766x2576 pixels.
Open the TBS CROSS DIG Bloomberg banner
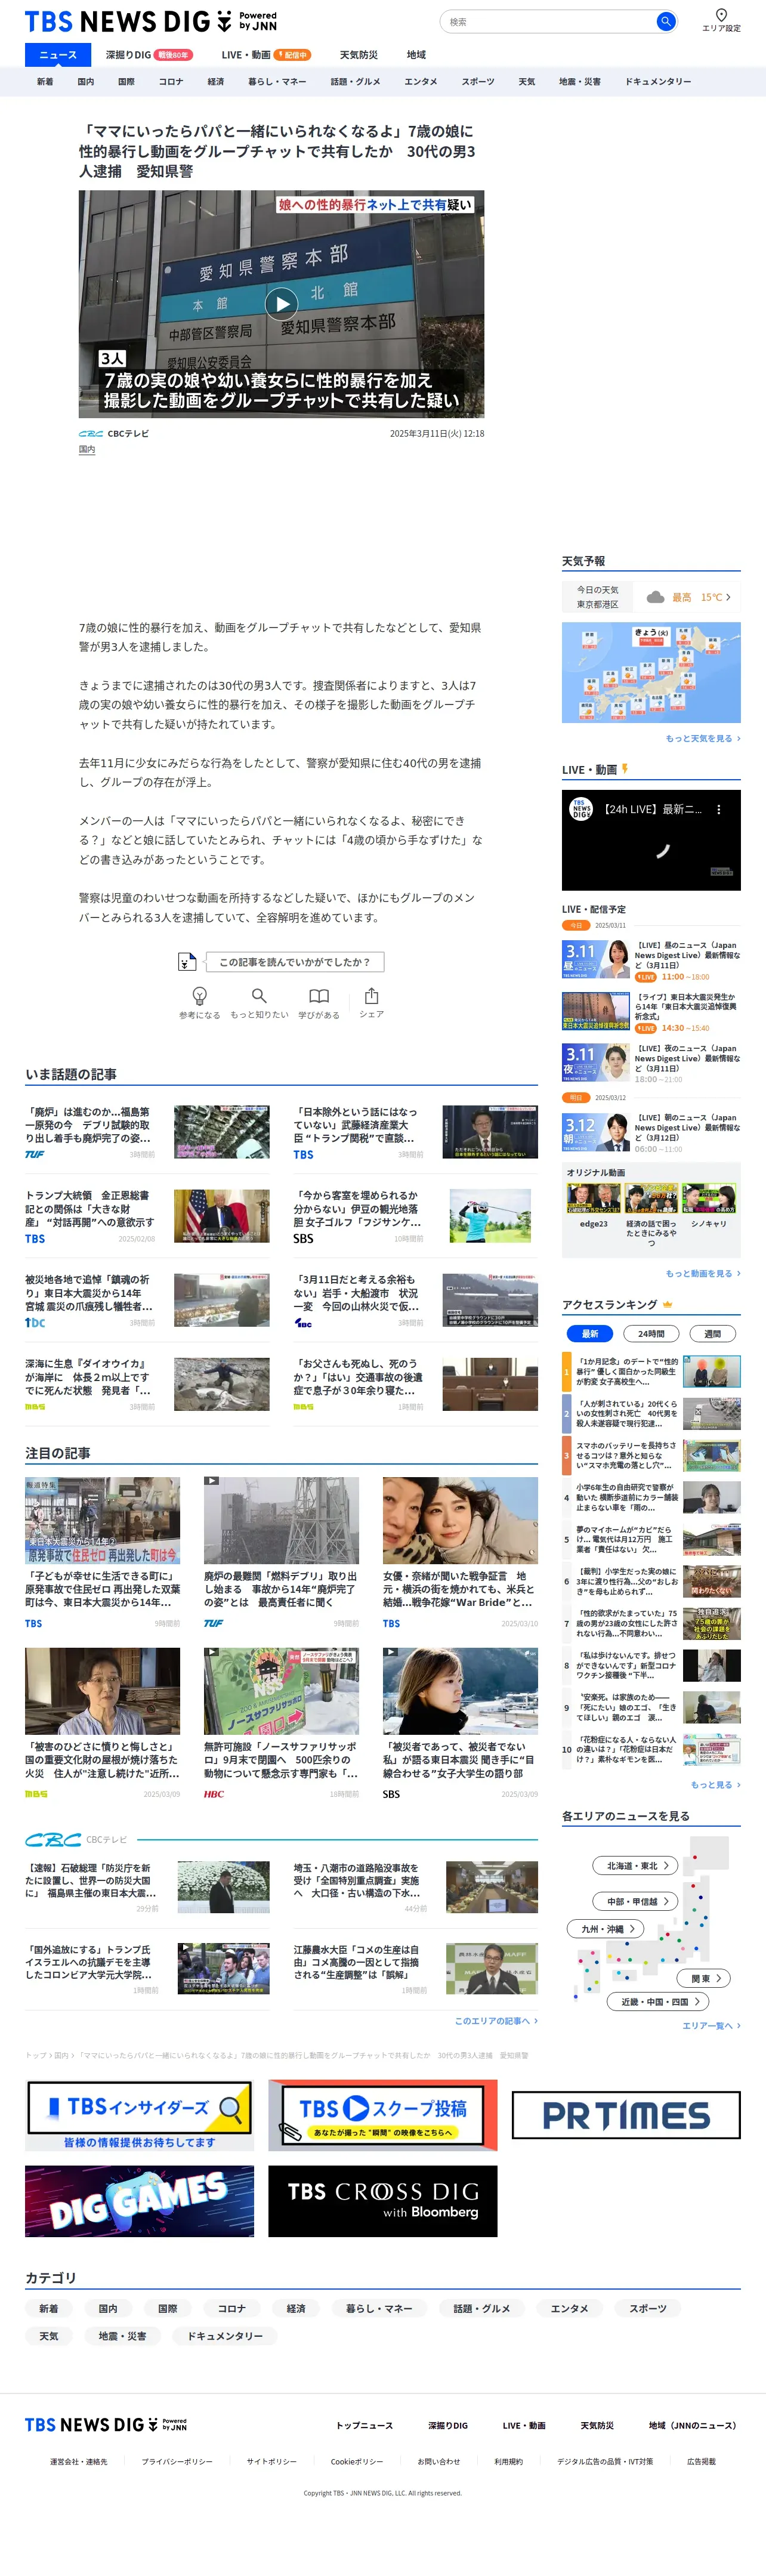point(382,2202)
